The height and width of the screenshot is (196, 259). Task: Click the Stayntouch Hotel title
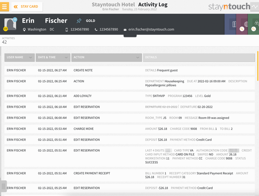point(113,5)
